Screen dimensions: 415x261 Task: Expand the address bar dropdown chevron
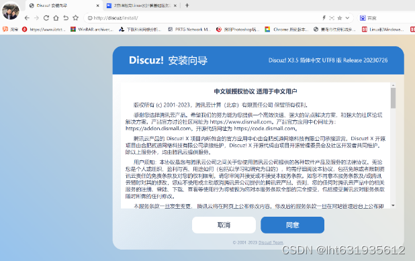click(347, 18)
